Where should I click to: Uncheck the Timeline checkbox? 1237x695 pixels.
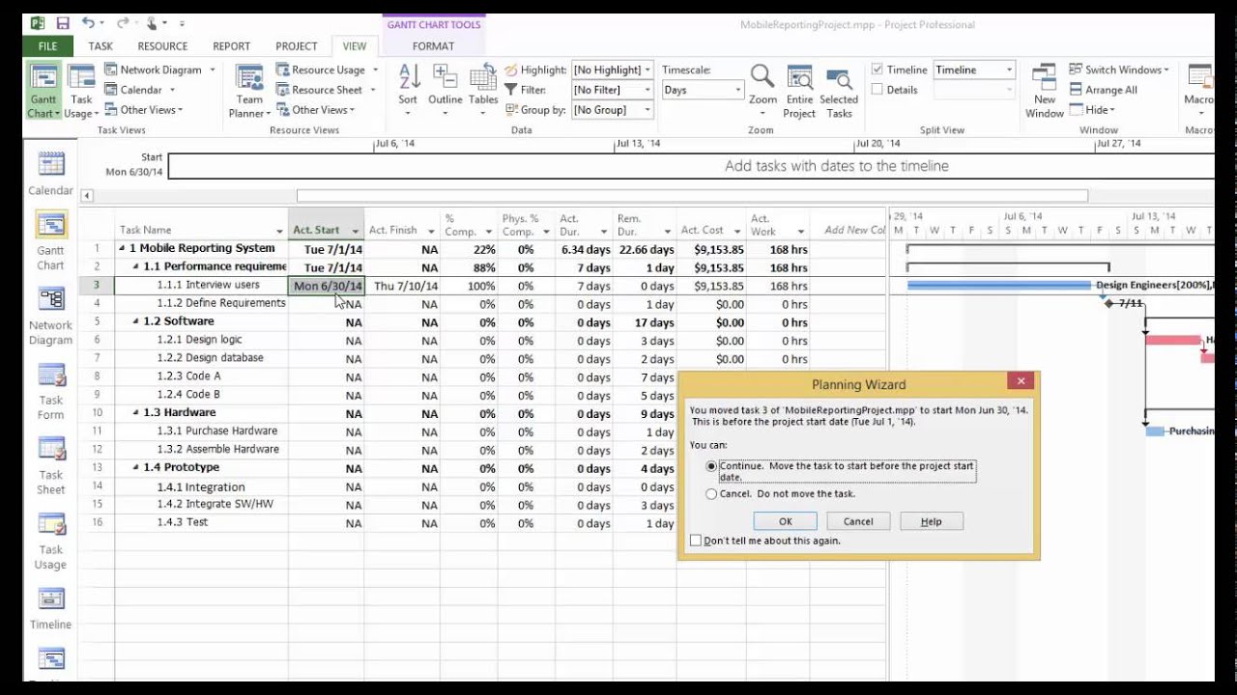[877, 69]
